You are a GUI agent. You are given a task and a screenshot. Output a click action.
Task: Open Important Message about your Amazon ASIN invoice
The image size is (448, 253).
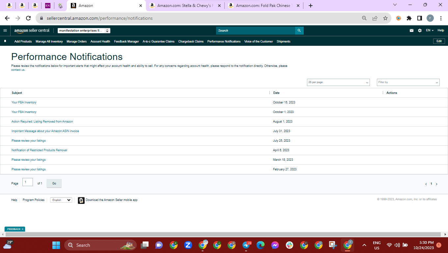pyautogui.click(x=45, y=131)
